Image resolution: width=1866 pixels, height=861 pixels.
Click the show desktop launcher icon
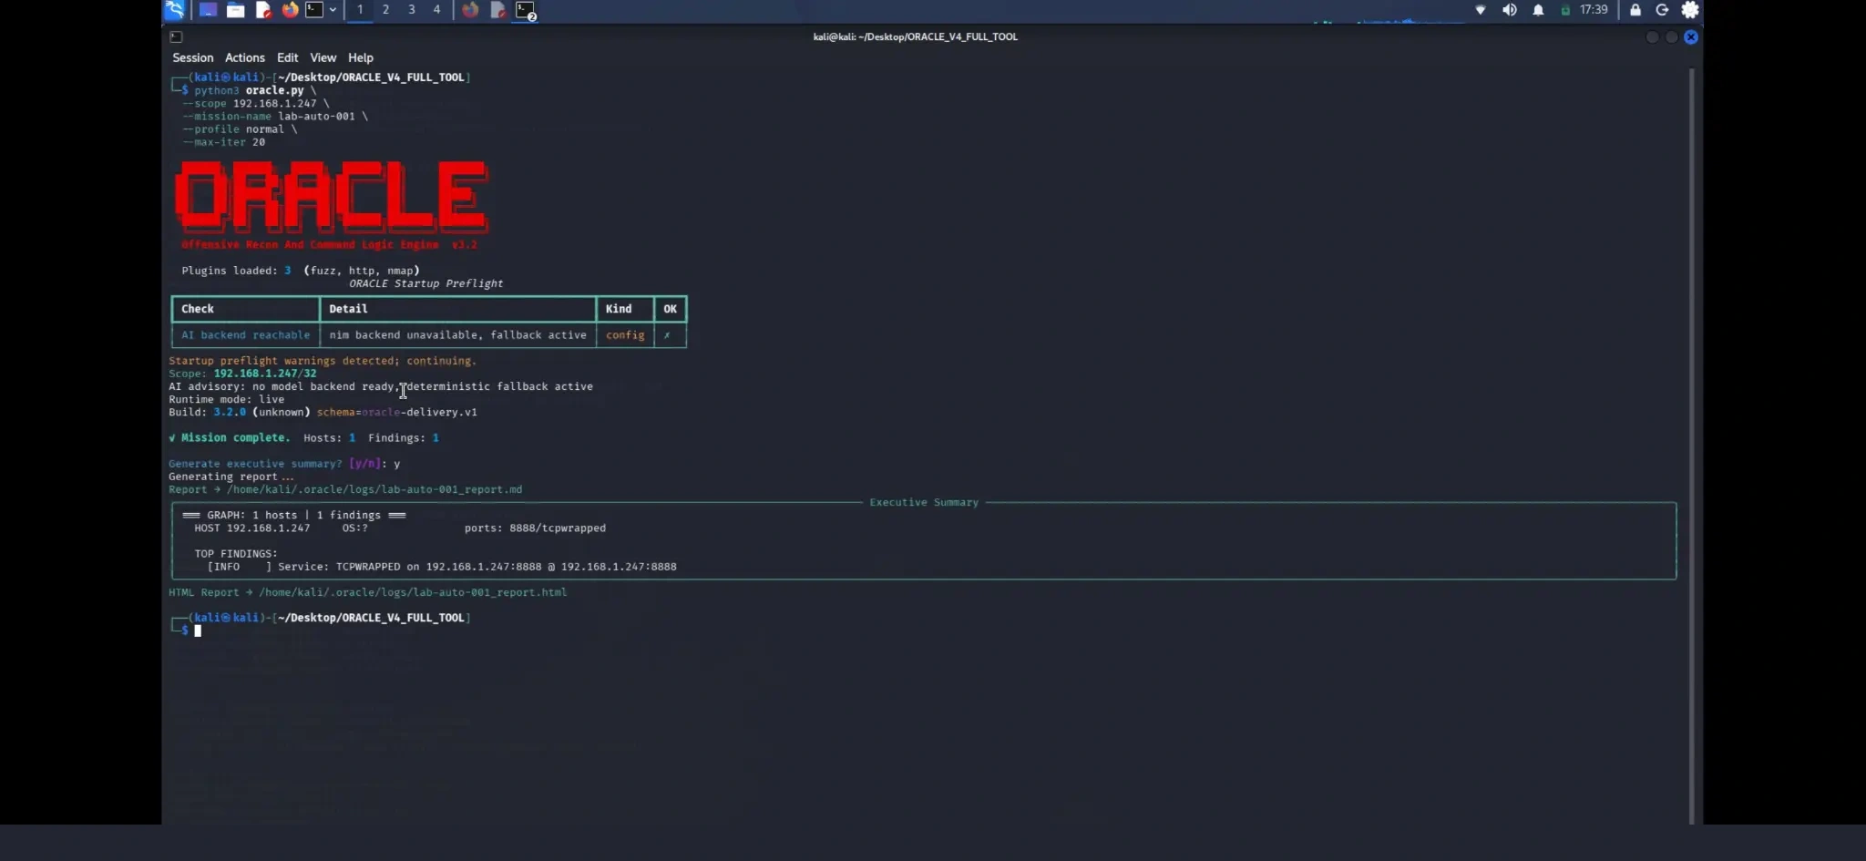pos(208,10)
